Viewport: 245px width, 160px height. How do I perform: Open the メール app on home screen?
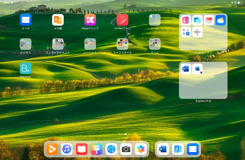coord(26,20)
